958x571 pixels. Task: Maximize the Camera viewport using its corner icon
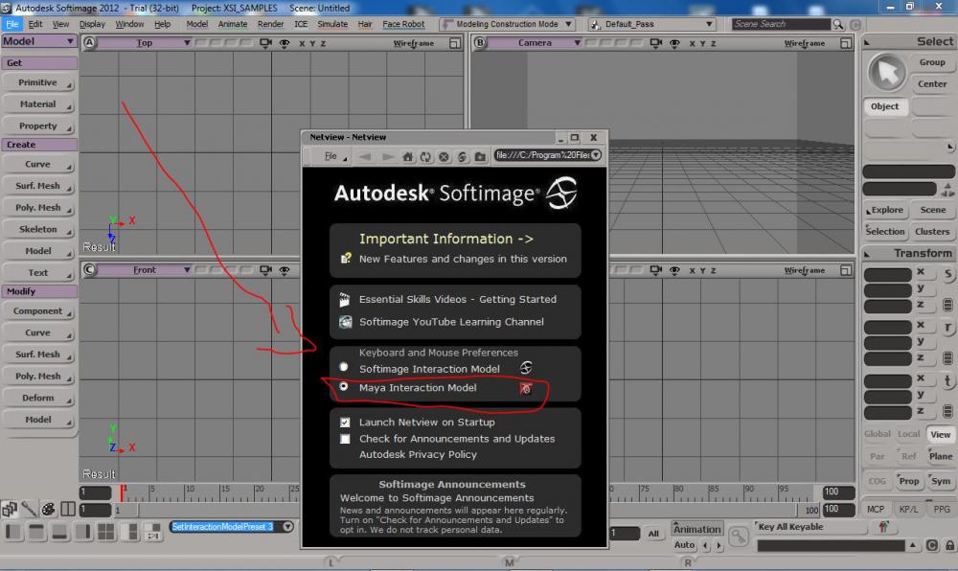click(846, 43)
